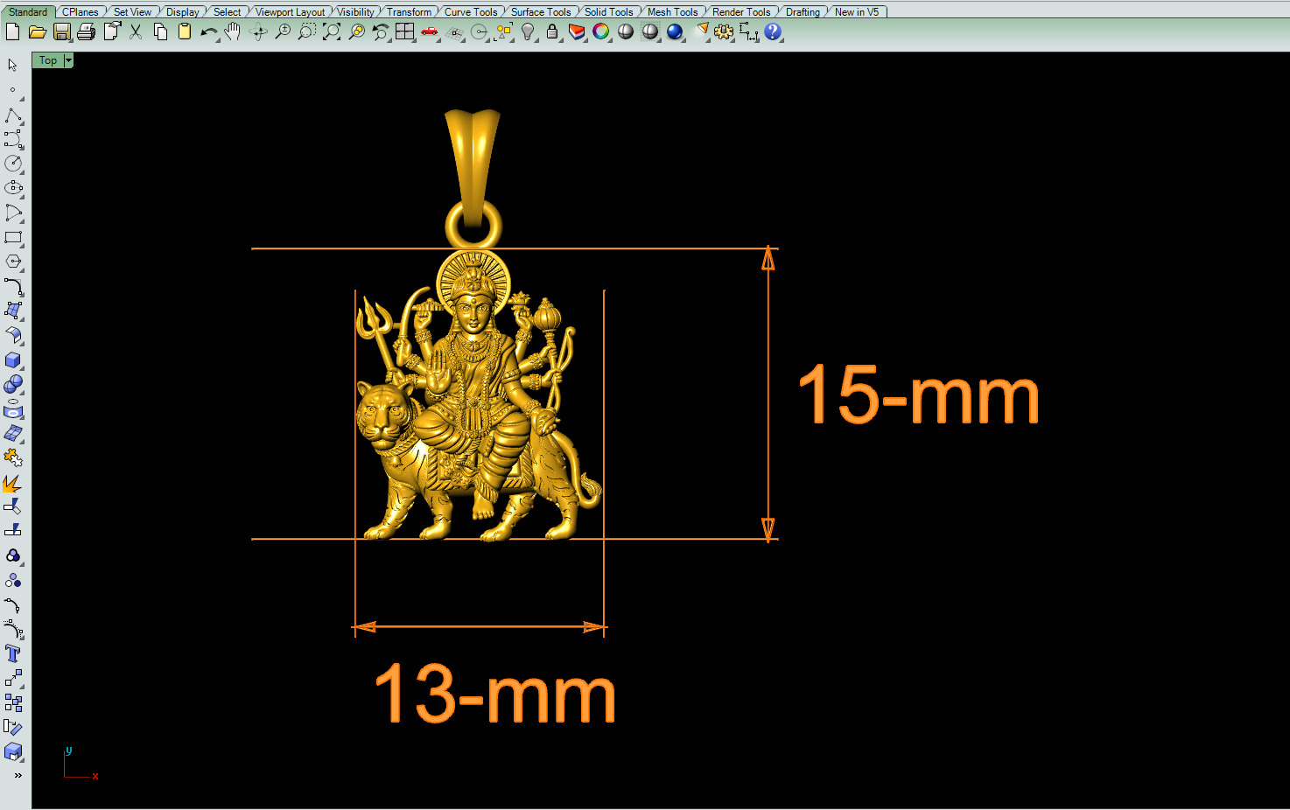
Task: Lock objects with the padlock icon
Action: click(x=552, y=31)
